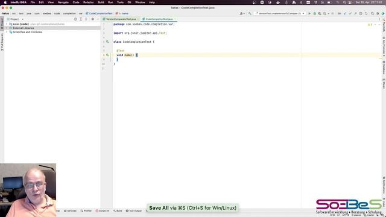The width and height of the screenshot is (386, 217).
Task: Click Select Opened File locate icon
Action: (x=75, y=19)
